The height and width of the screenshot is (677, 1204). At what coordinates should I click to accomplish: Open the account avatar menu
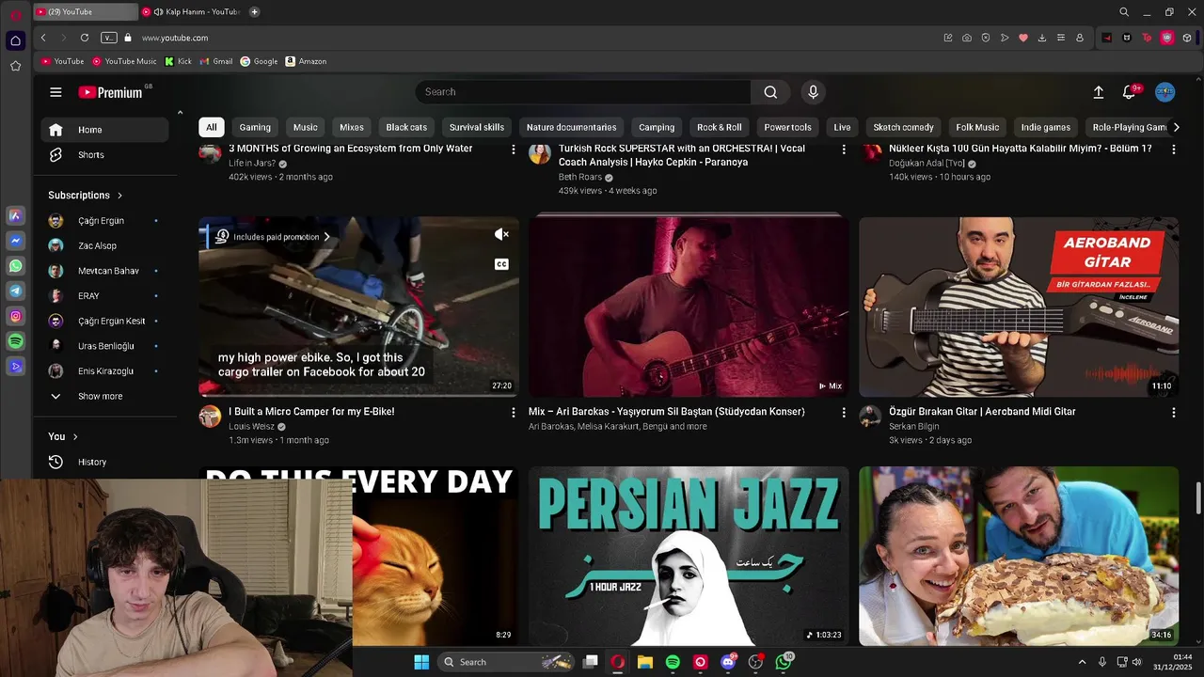(1164, 92)
